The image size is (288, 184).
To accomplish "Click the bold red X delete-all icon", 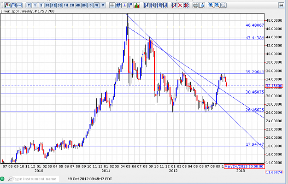I will coord(187,6).
